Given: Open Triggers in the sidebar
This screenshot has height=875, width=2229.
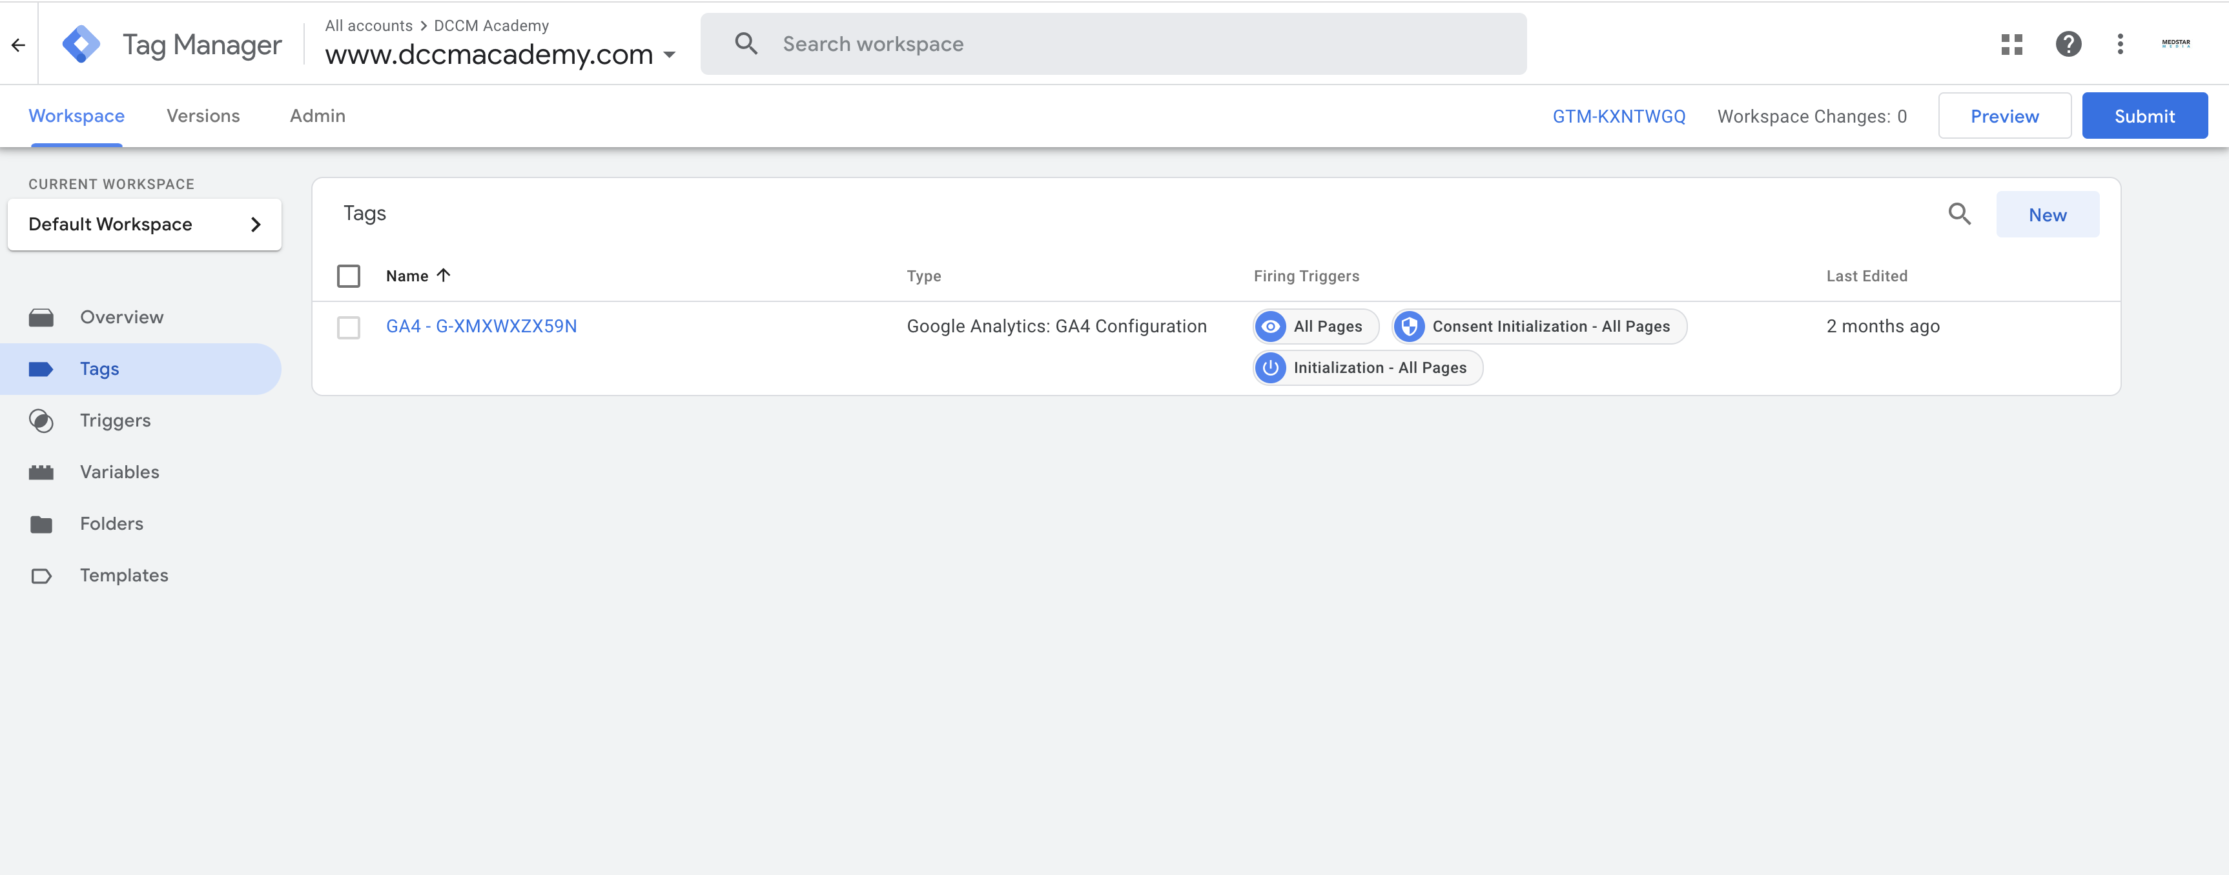Looking at the screenshot, I should click(115, 420).
